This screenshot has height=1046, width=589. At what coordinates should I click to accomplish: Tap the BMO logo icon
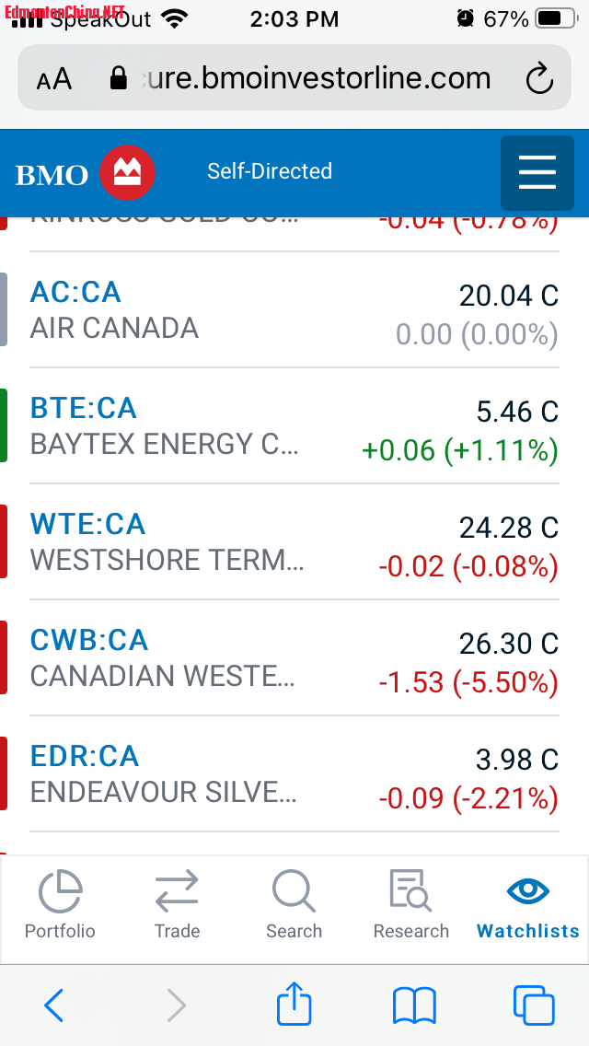pos(127,172)
